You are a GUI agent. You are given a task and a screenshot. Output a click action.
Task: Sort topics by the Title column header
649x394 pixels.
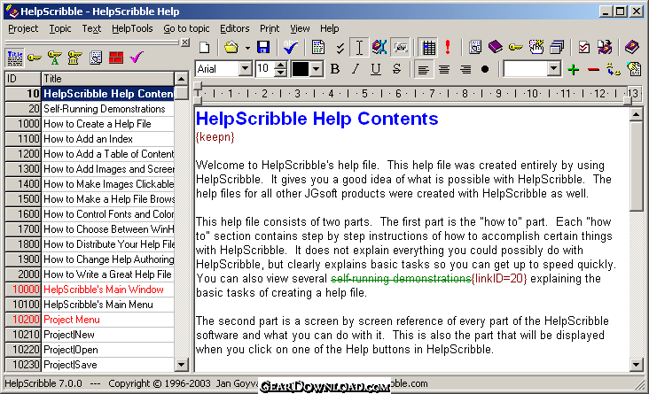(x=107, y=79)
